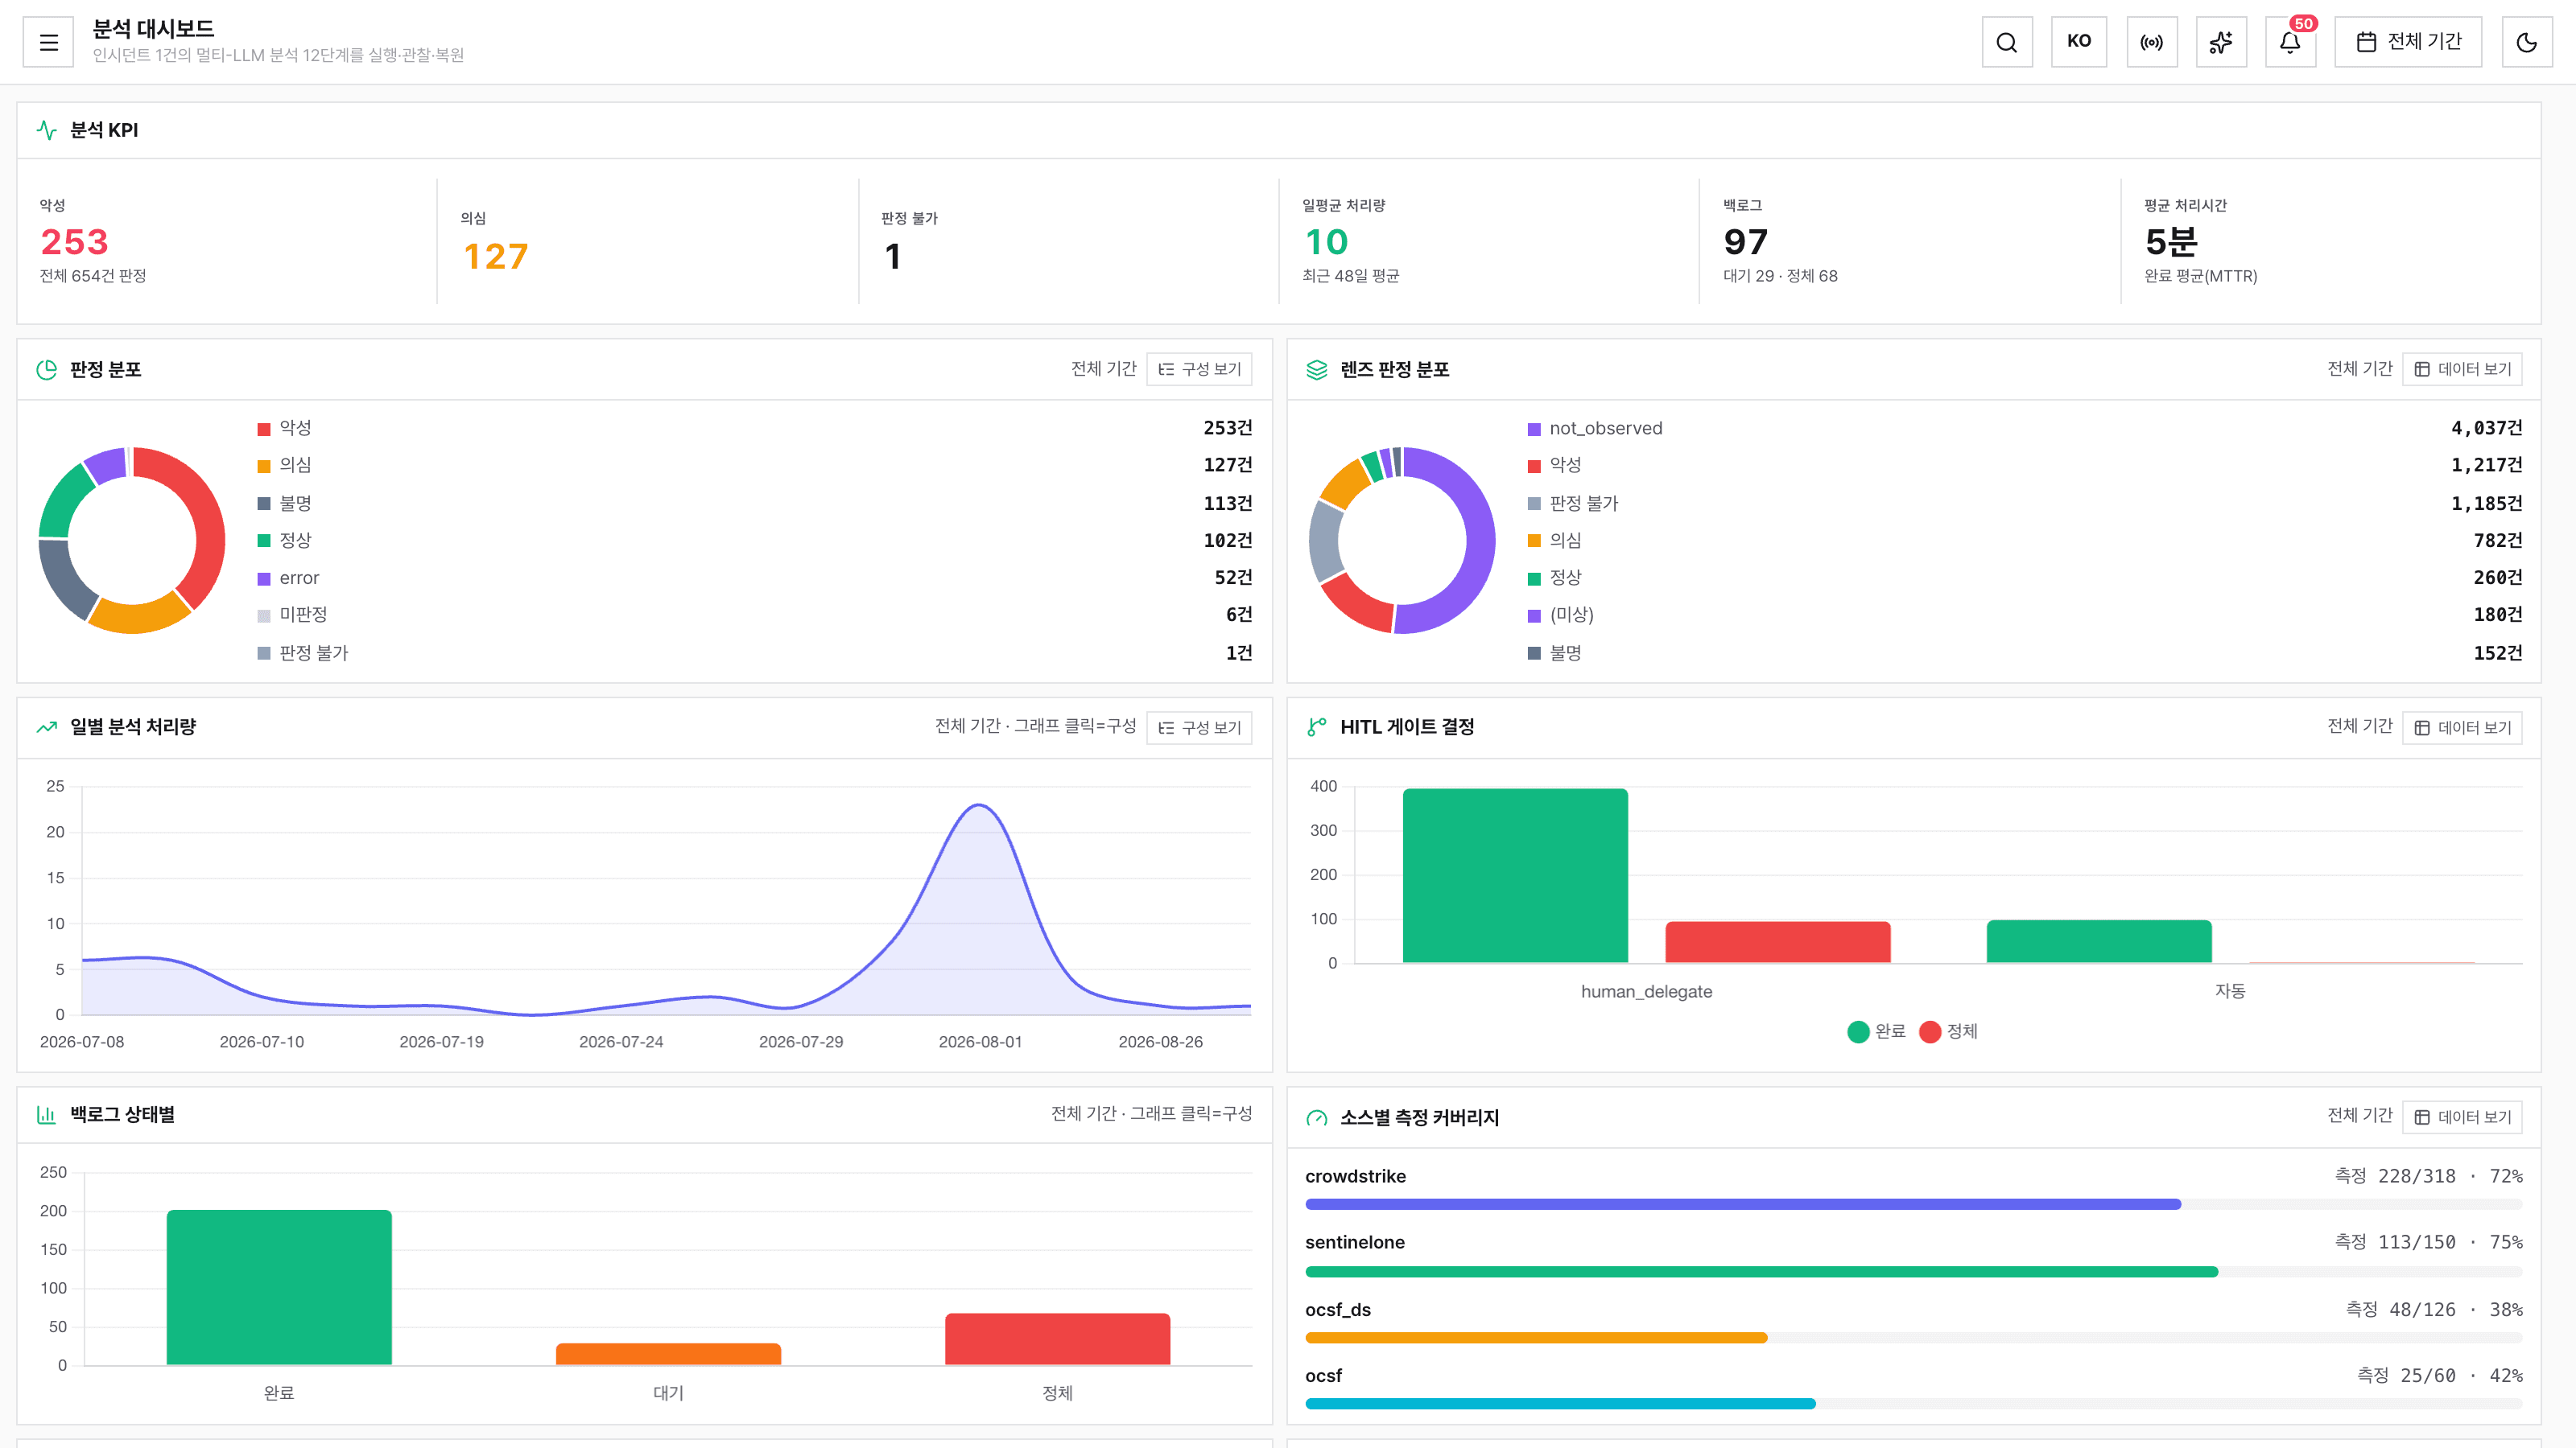Click the 분석 KPI pulse icon

pos(46,130)
